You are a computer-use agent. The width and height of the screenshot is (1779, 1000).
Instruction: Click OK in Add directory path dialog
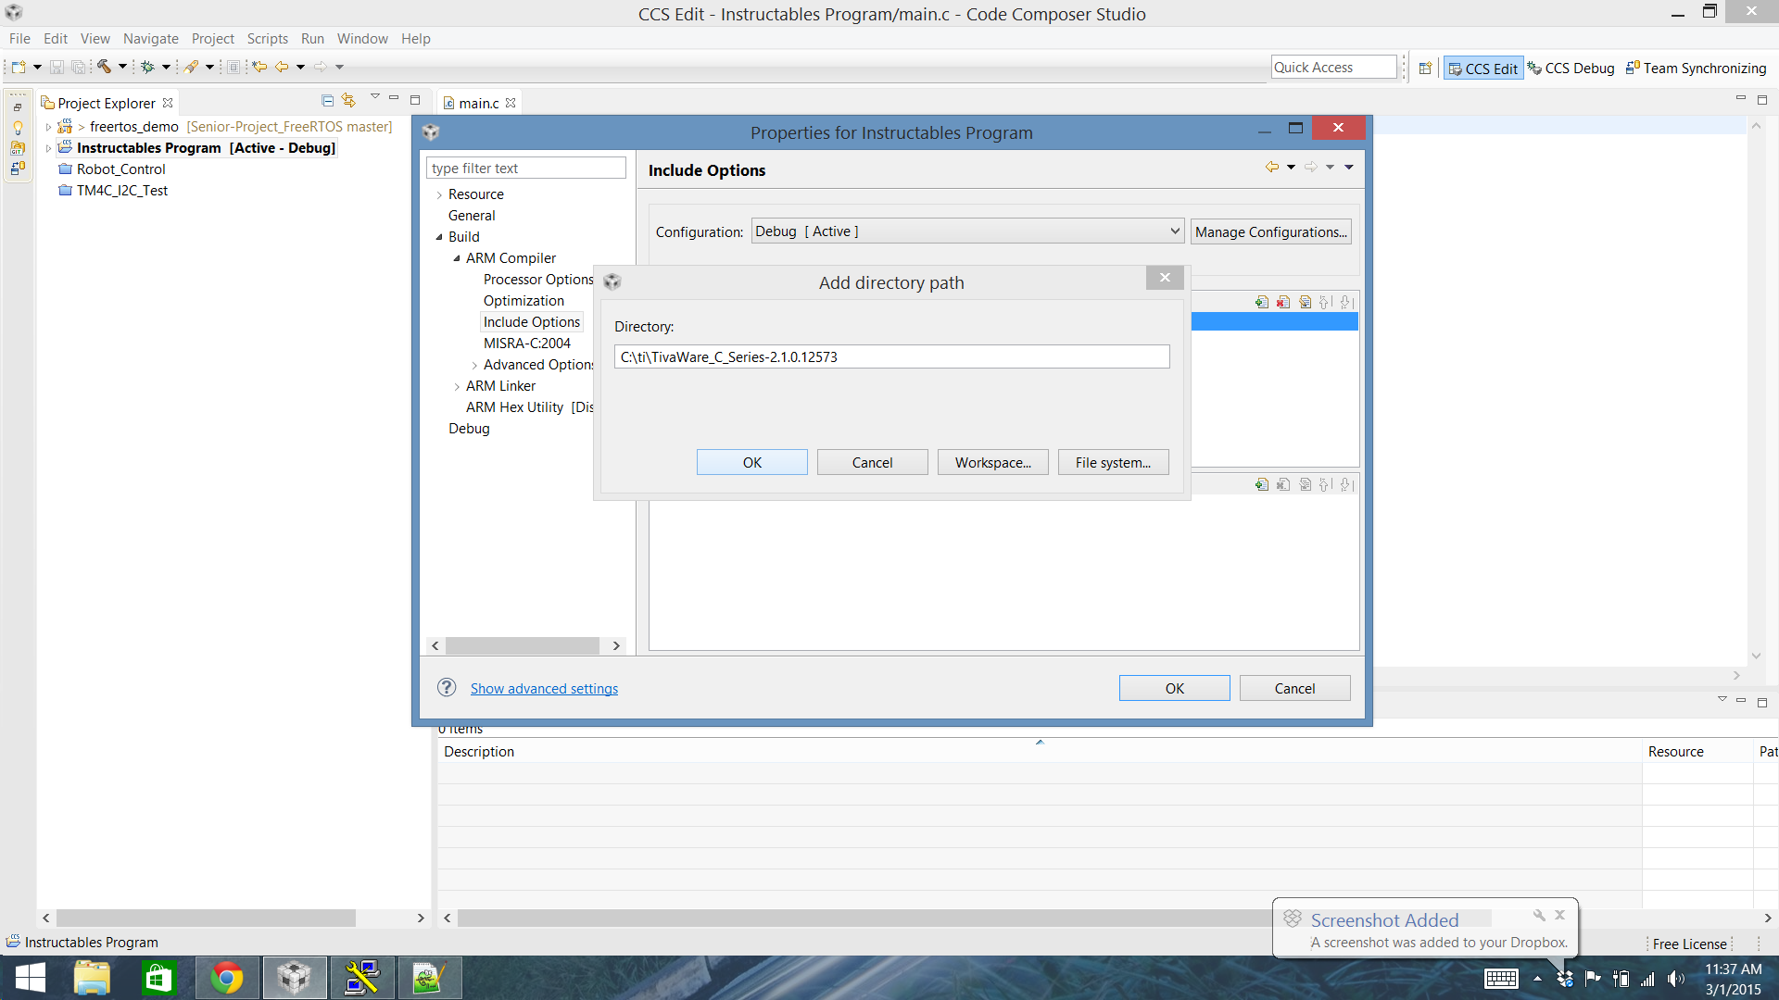coord(751,462)
